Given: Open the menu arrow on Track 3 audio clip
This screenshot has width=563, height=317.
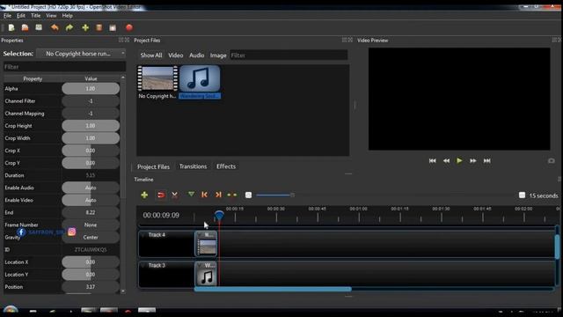Looking at the screenshot, I should [200, 265].
